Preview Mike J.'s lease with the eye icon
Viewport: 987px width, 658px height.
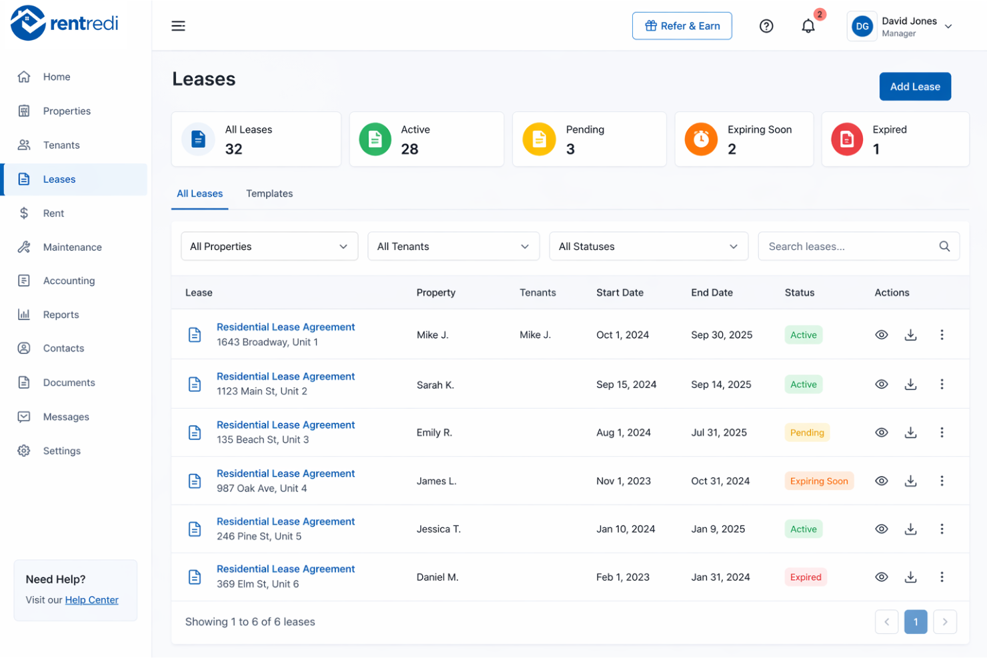[x=881, y=335]
